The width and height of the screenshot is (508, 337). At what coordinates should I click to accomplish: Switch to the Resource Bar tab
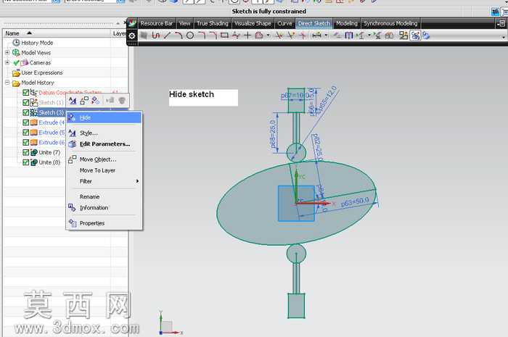pyautogui.click(x=157, y=23)
